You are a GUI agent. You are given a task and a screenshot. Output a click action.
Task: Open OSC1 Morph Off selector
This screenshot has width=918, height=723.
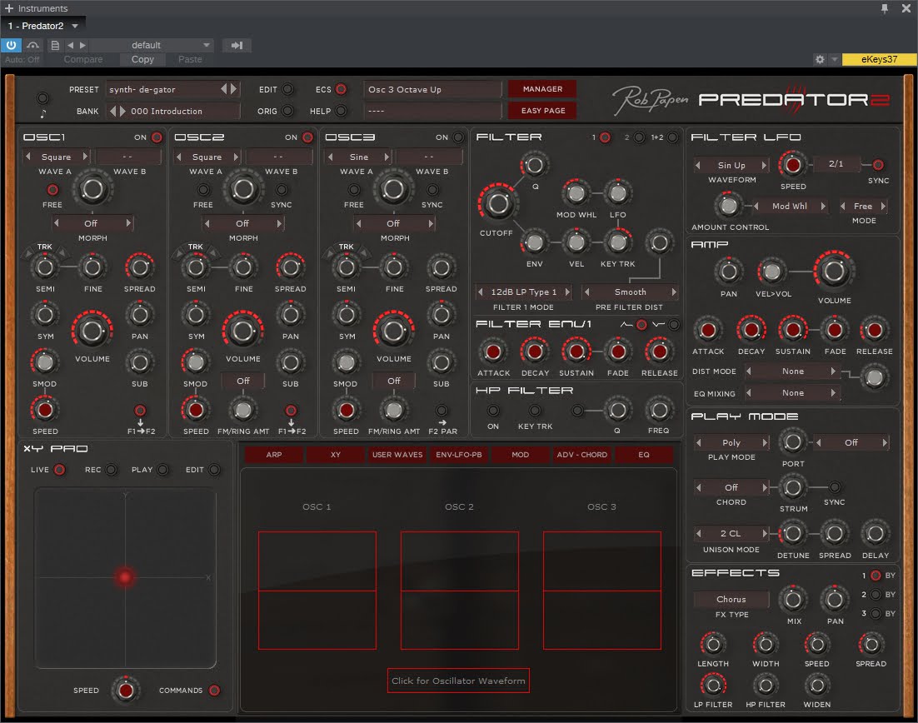point(91,223)
